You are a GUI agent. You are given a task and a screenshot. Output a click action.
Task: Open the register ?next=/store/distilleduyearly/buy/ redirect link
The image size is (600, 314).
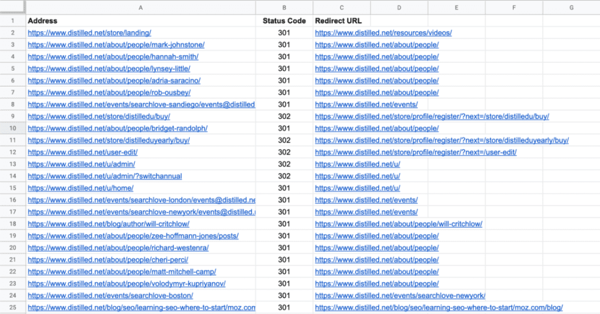point(442,140)
